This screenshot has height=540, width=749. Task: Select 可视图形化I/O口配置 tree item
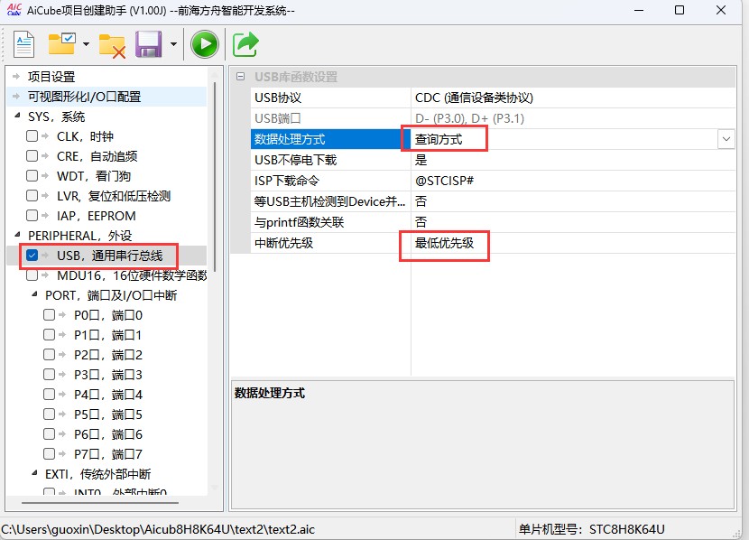(x=84, y=97)
